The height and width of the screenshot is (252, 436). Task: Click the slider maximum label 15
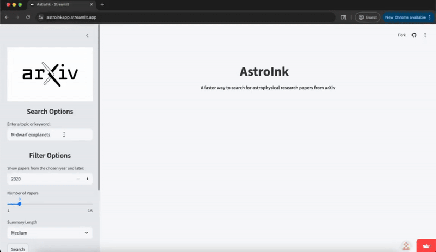click(x=90, y=211)
